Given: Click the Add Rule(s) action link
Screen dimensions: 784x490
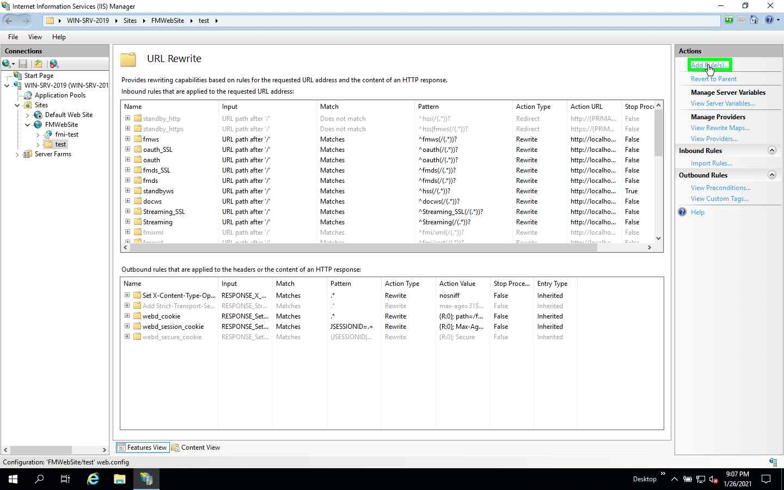Looking at the screenshot, I should (709, 65).
